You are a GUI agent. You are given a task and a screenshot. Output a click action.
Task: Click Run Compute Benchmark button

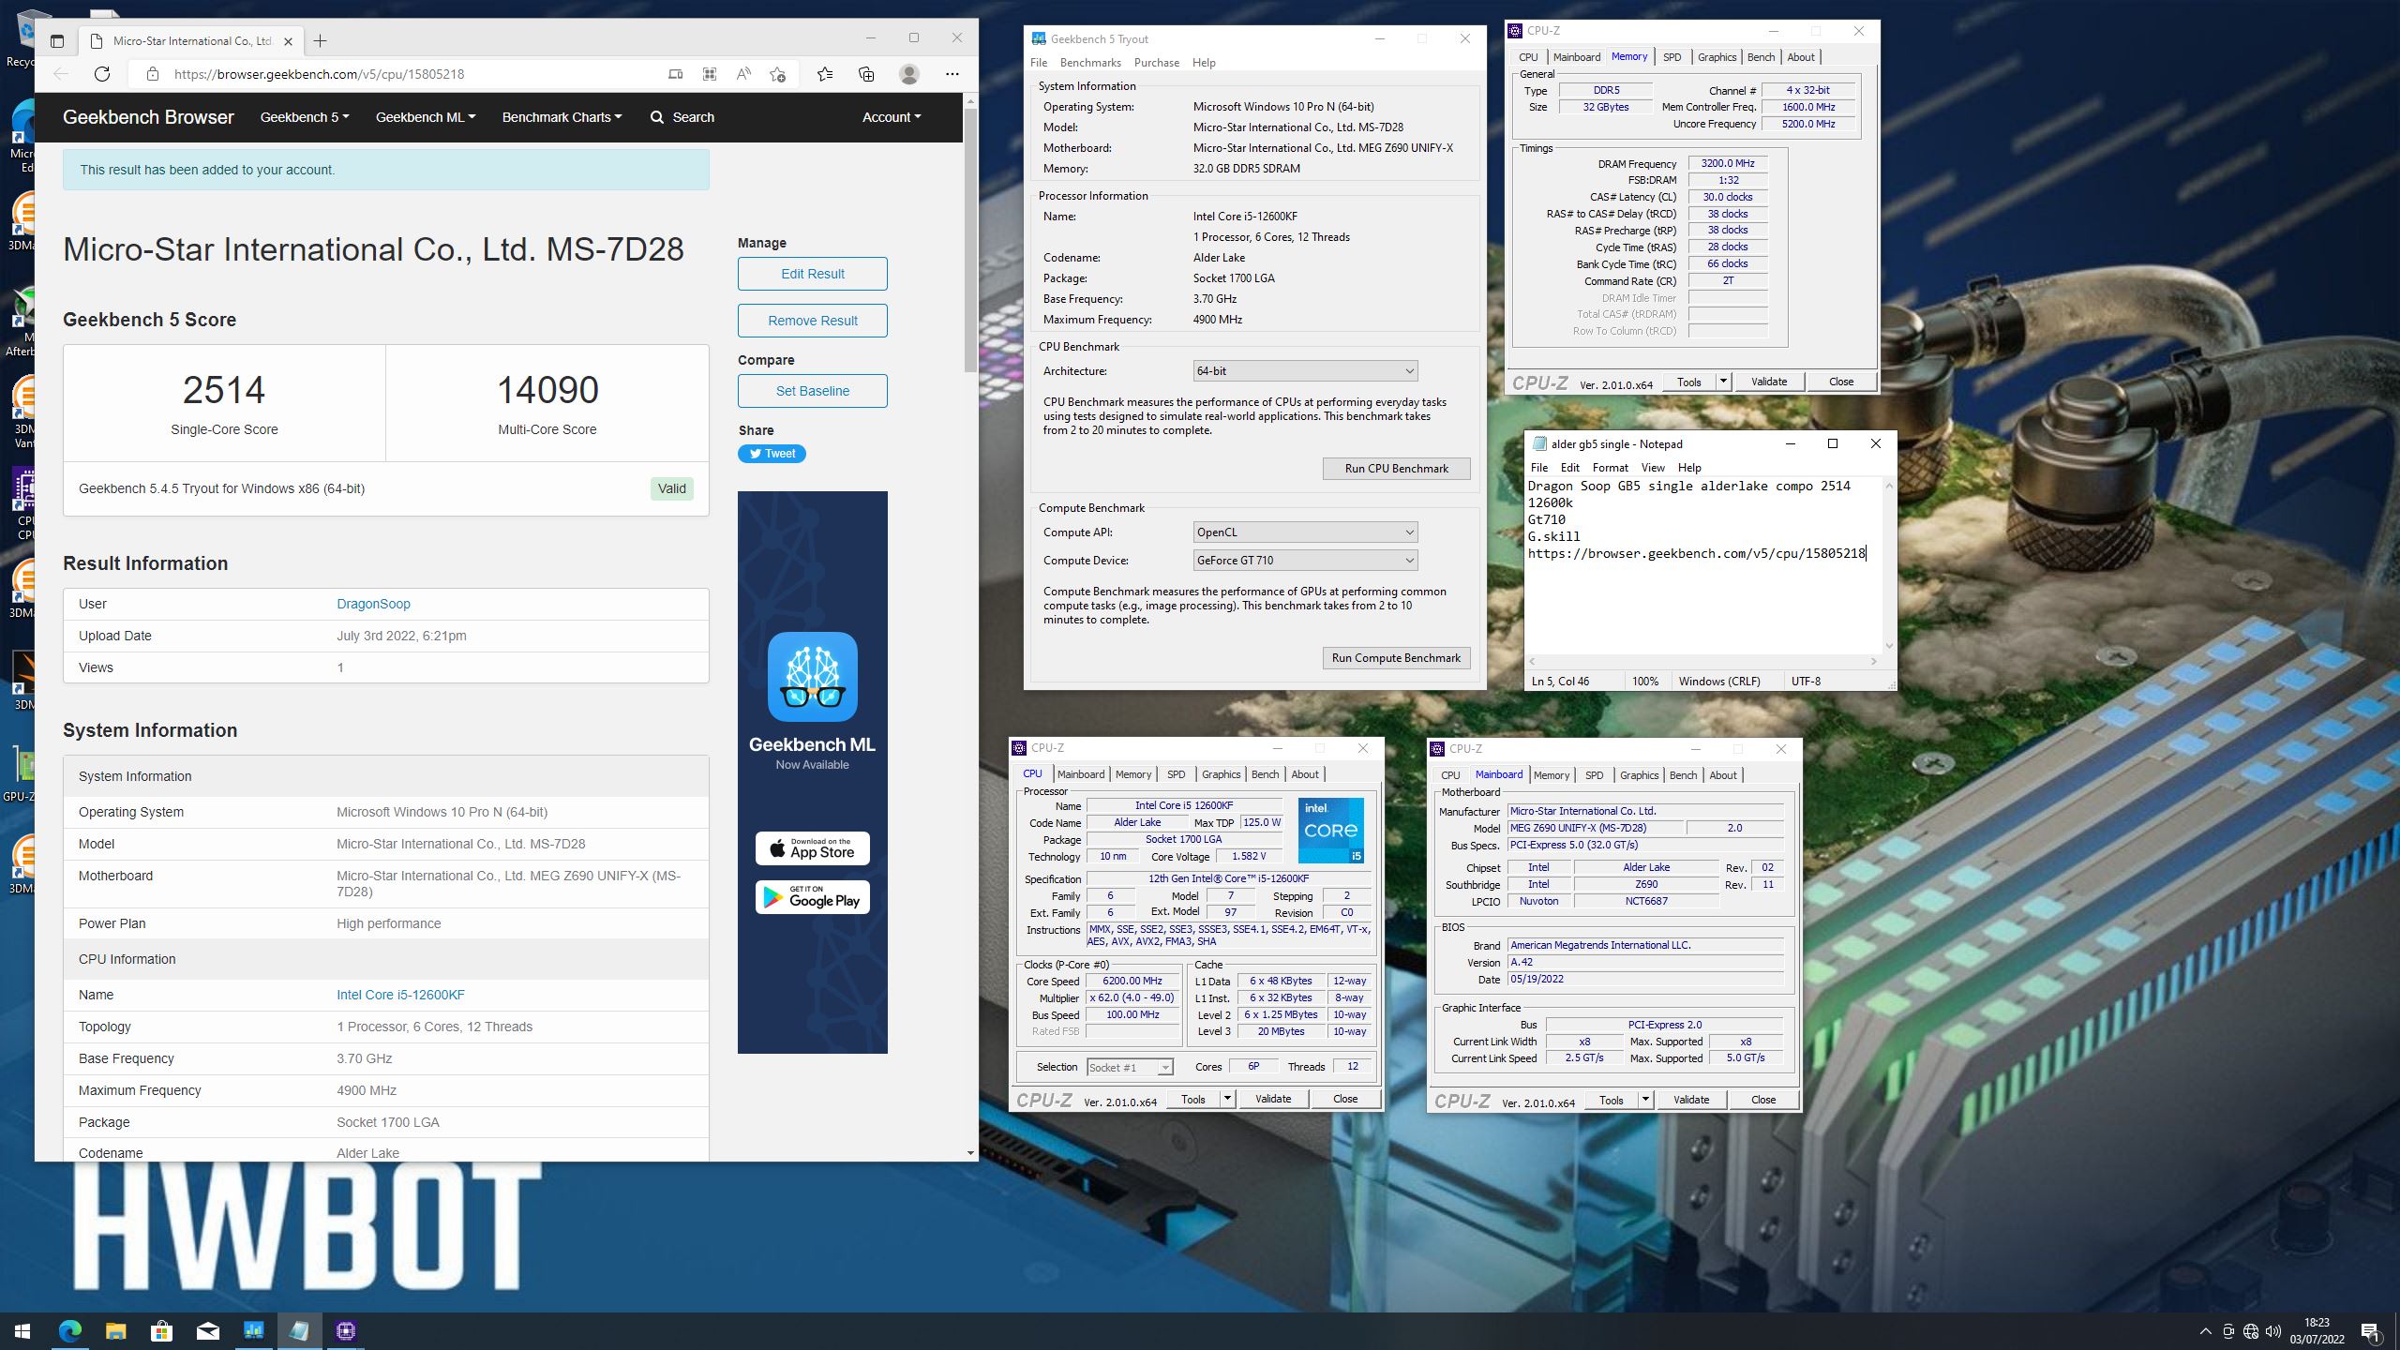point(1396,658)
